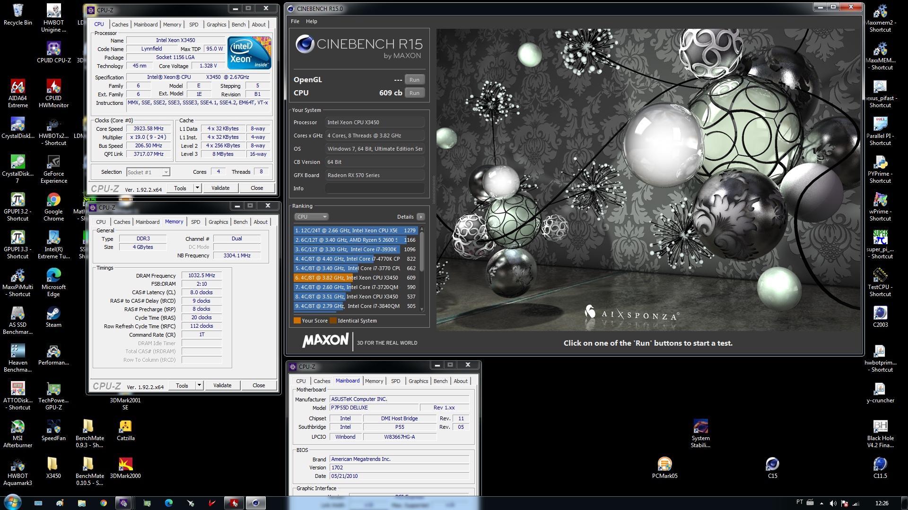
Task: Click the Intel Xeon inside logo in CPU-Z
Action: pos(249,52)
